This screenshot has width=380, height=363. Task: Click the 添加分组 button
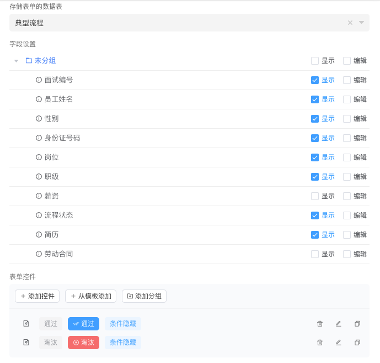[144, 296]
